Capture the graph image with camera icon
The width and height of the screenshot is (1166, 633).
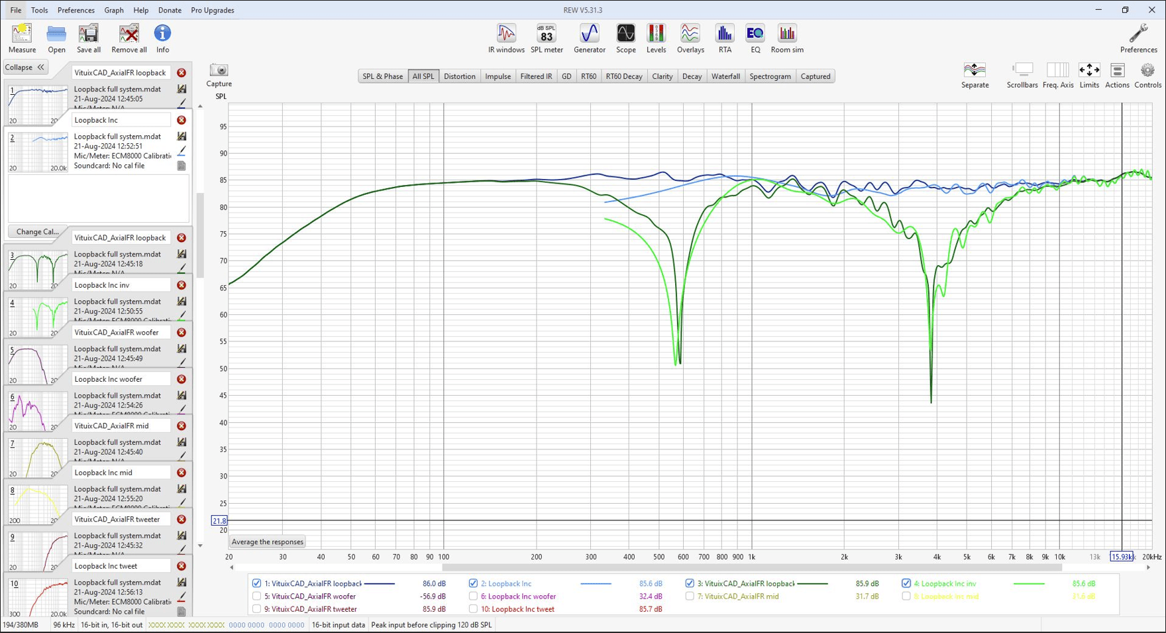coord(219,70)
